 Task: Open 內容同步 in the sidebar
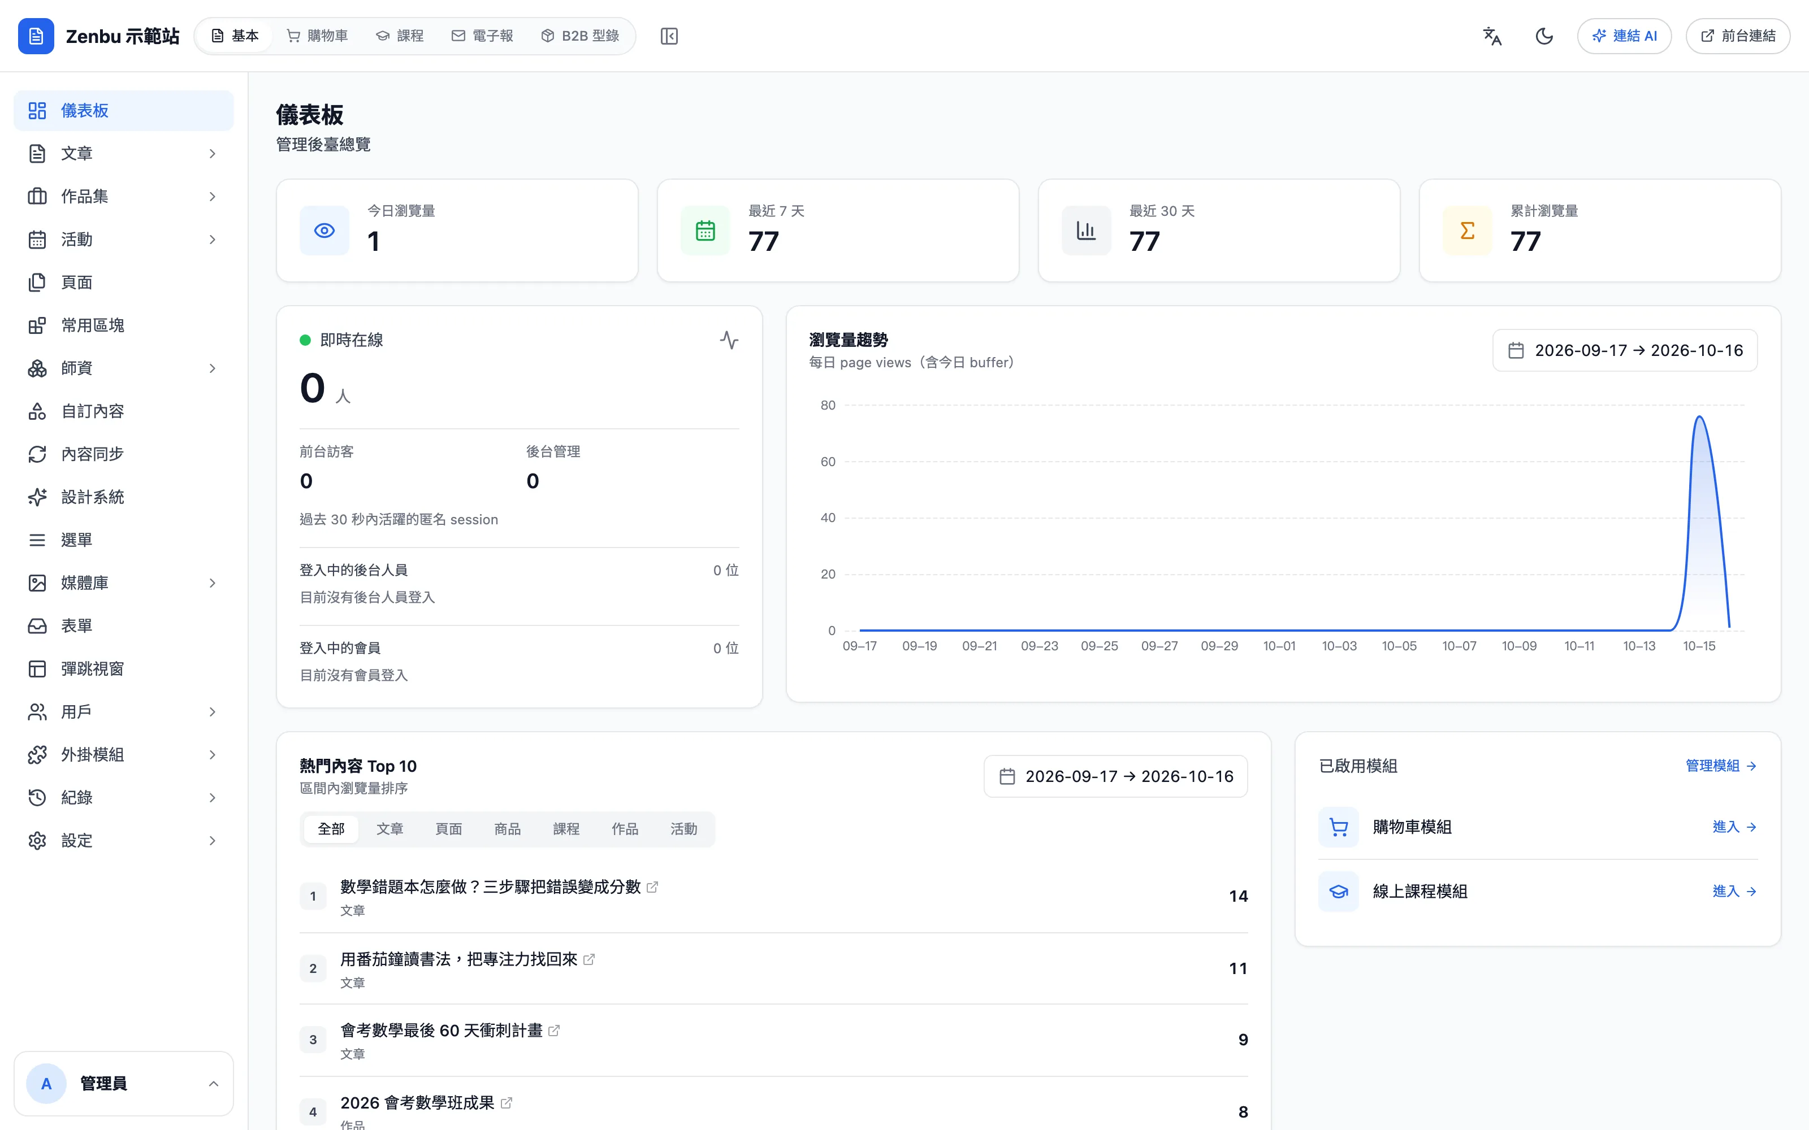(123, 454)
